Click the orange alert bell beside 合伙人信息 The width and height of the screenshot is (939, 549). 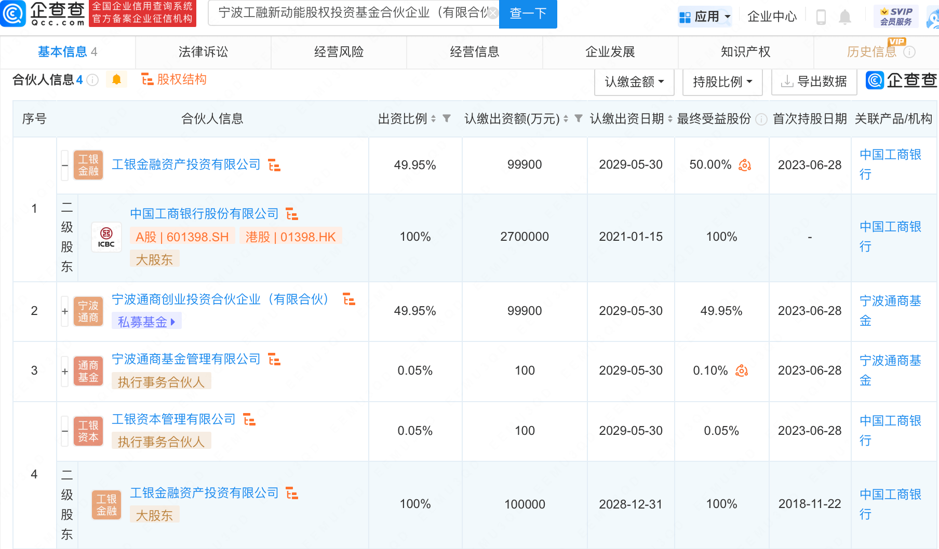[x=116, y=79]
